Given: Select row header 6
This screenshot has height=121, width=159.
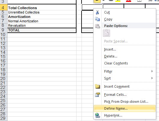Looking at the screenshot, I should coord(4,17).
